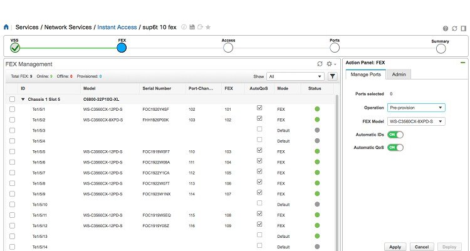Sort by the Status column header
Viewport: 470px width, 251px height.
point(315,88)
